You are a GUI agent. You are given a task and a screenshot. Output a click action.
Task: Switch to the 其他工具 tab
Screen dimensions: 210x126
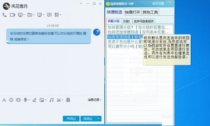point(150,13)
